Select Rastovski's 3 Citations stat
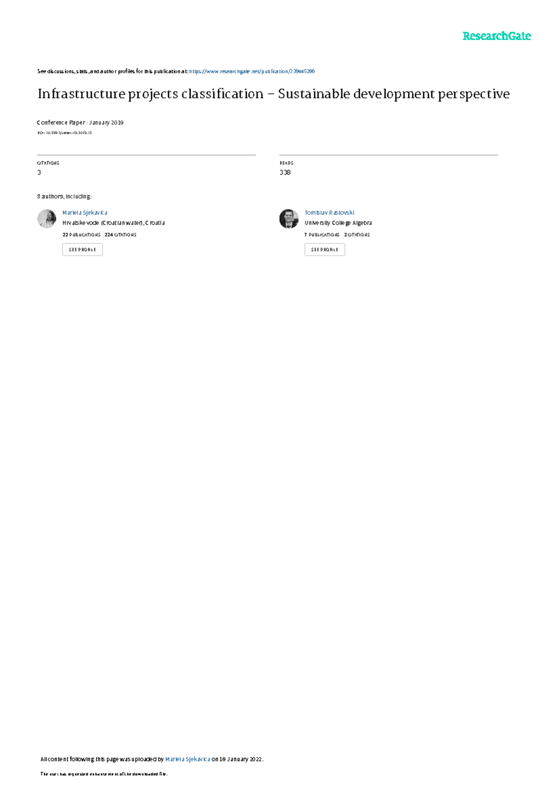The height and width of the screenshot is (791, 559). (357, 235)
